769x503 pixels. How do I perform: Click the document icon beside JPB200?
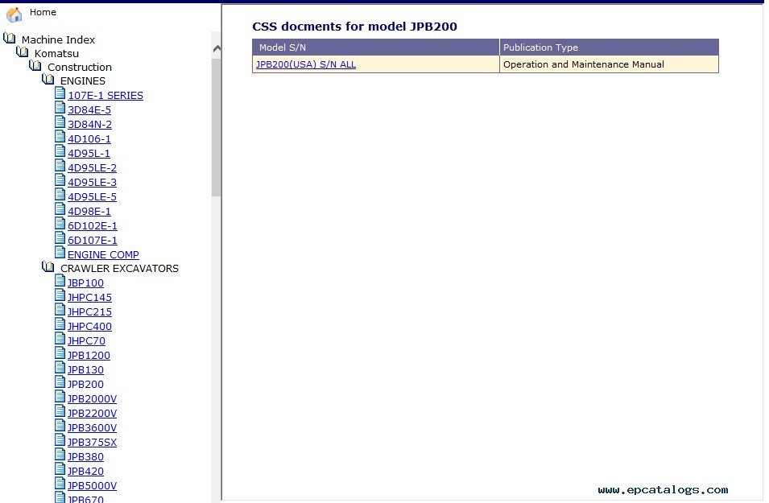click(x=60, y=382)
